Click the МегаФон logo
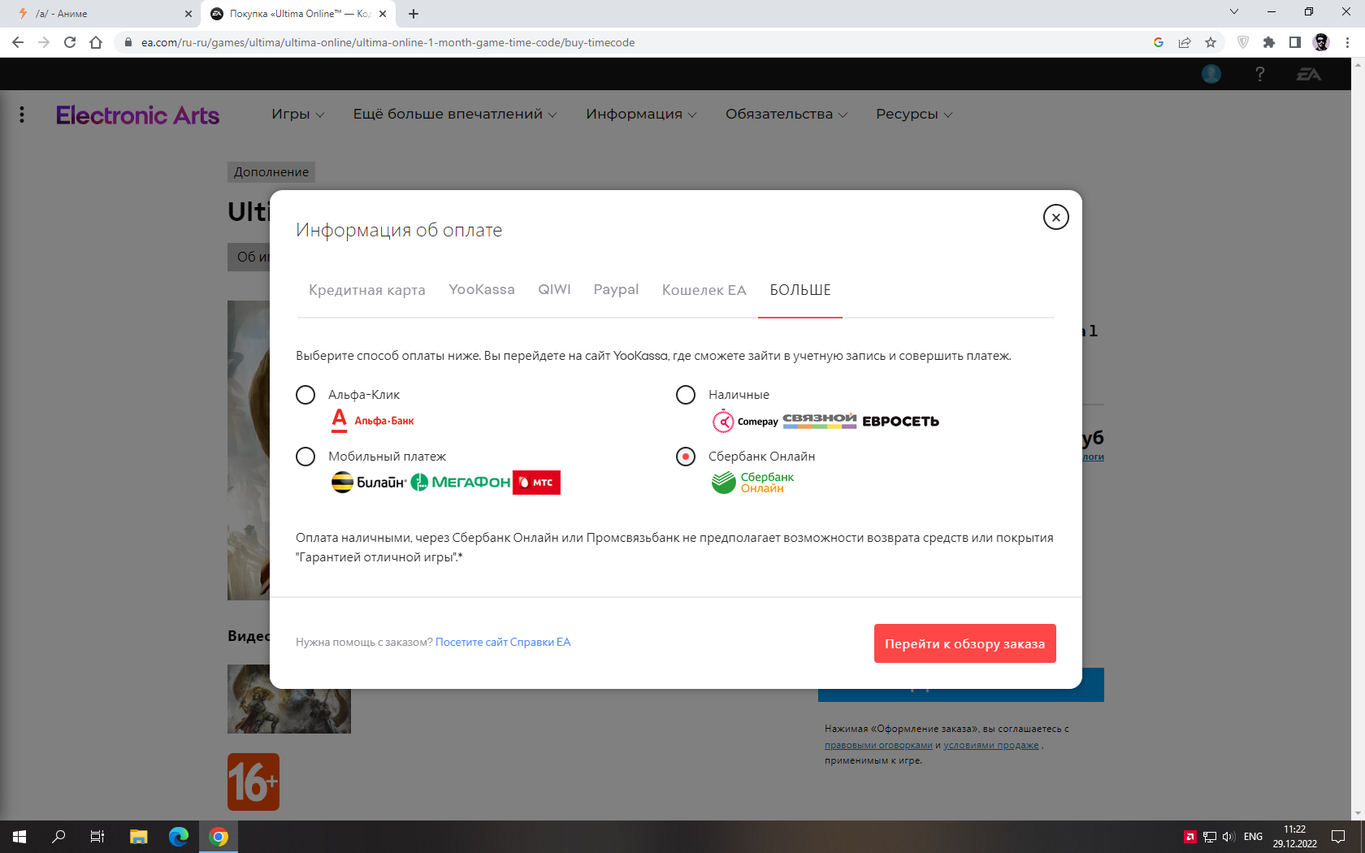This screenshot has width=1365, height=853. (461, 483)
